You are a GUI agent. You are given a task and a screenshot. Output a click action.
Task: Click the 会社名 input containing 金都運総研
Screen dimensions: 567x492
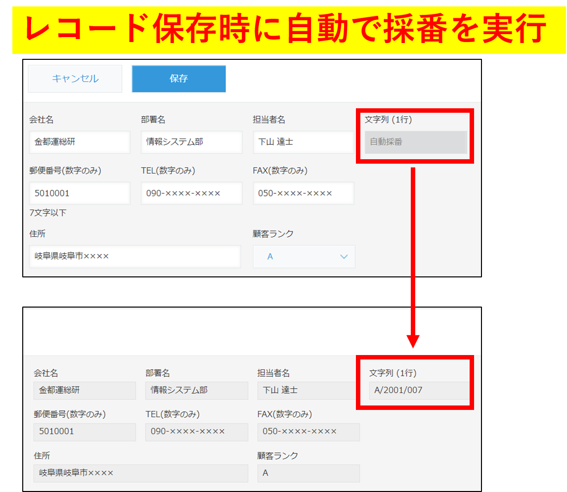tap(80, 142)
